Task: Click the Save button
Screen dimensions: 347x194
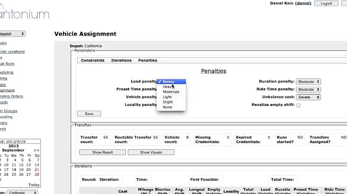Action: [x=89, y=114]
